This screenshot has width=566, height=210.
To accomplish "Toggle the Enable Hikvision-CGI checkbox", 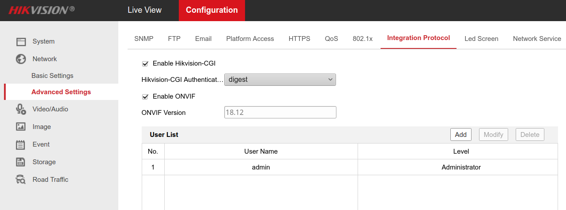I will coord(145,63).
